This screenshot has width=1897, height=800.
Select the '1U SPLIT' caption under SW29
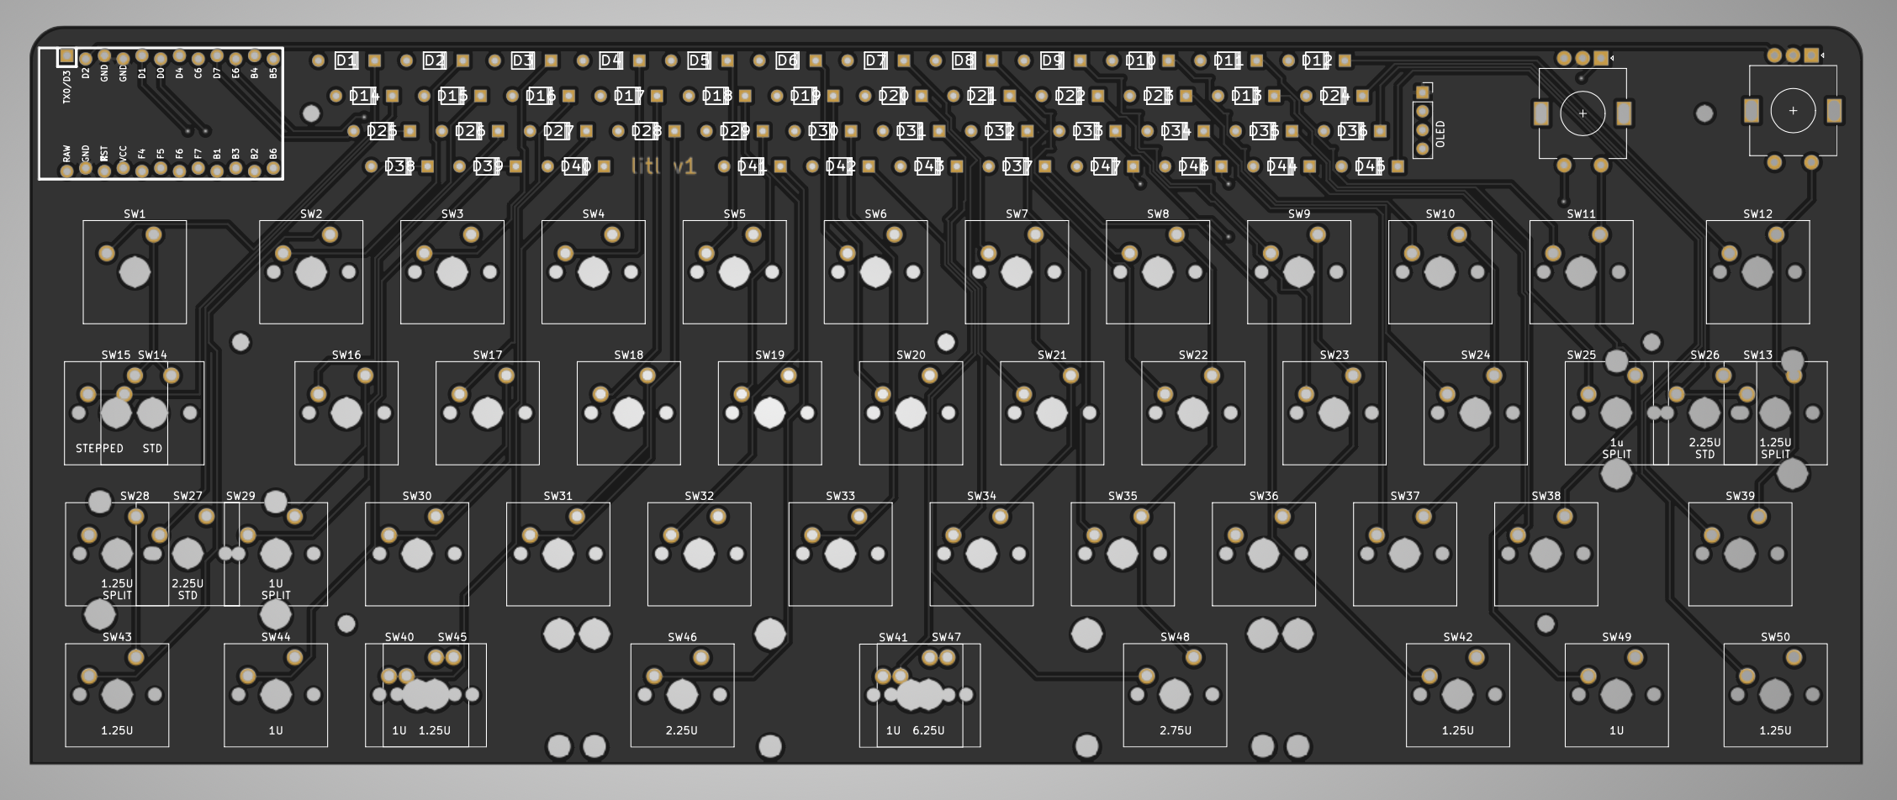pos(276,589)
